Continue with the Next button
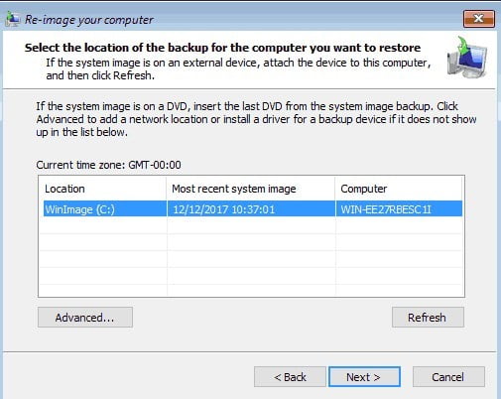The height and width of the screenshot is (399, 501). 364,377
